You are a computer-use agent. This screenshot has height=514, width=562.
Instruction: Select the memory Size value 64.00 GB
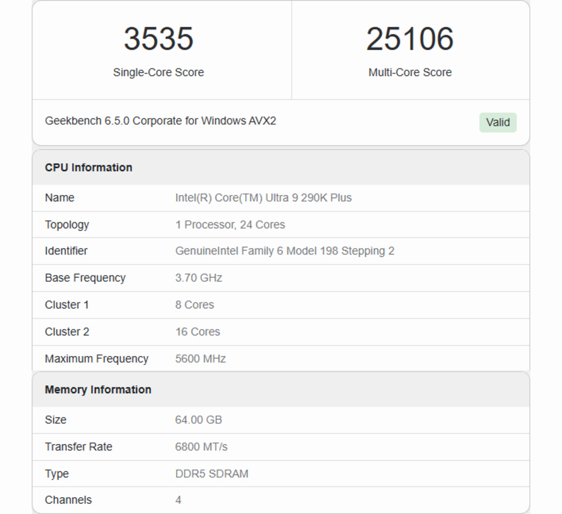pyautogui.click(x=198, y=420)
